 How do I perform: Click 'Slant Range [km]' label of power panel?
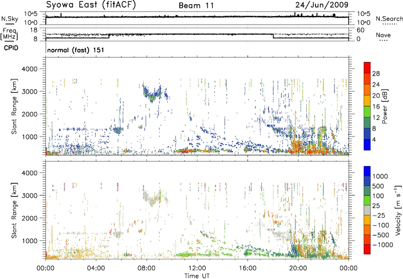(14, 106)
